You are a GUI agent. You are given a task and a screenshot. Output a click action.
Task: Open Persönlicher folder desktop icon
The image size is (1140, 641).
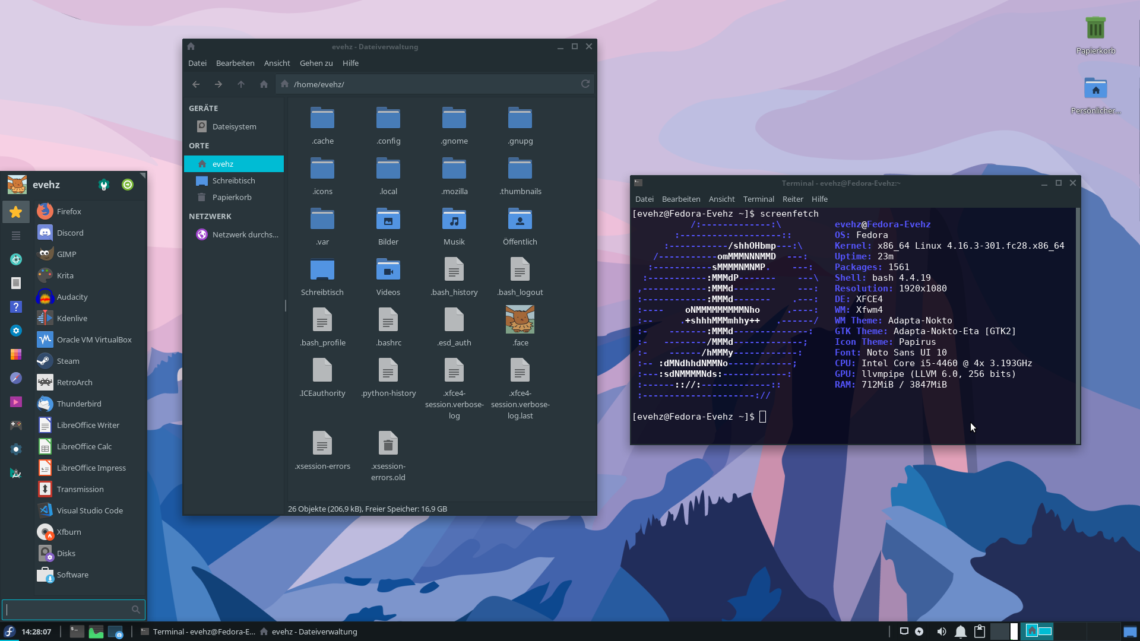(1095, 96)
